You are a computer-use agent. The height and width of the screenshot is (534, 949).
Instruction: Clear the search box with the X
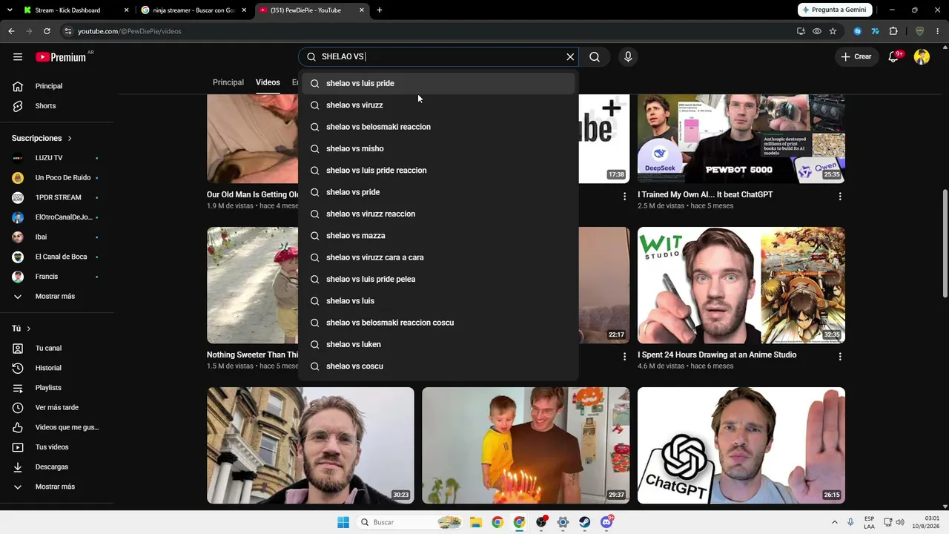point(570,57)
